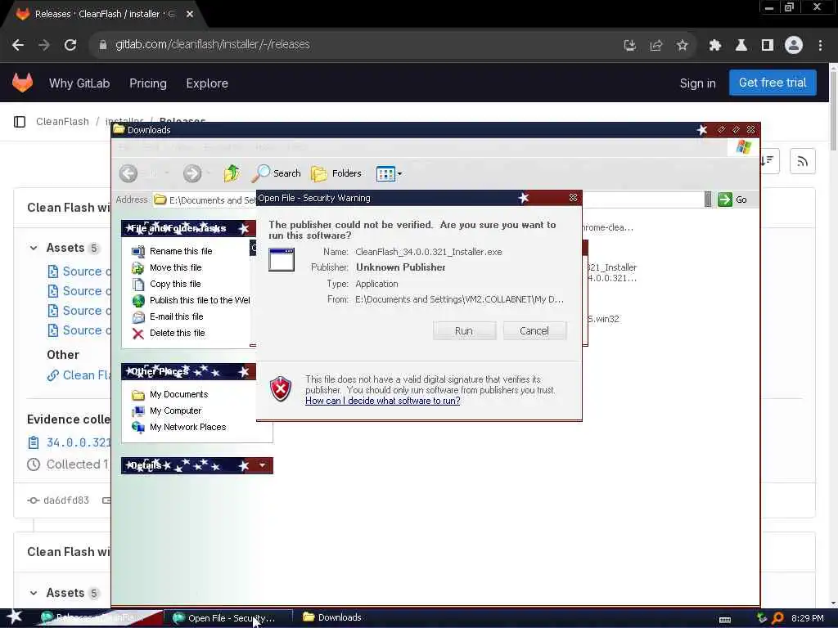Open Chrome extensions puzzle icon

pos(714,46)
